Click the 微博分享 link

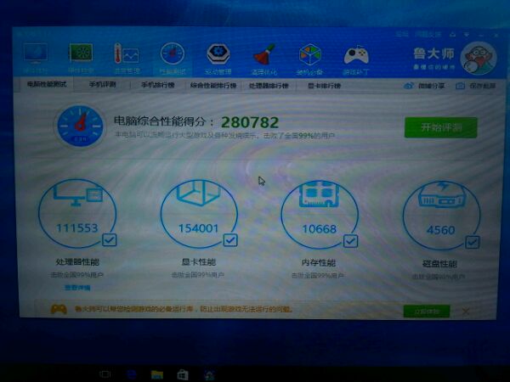pos(431,86)
